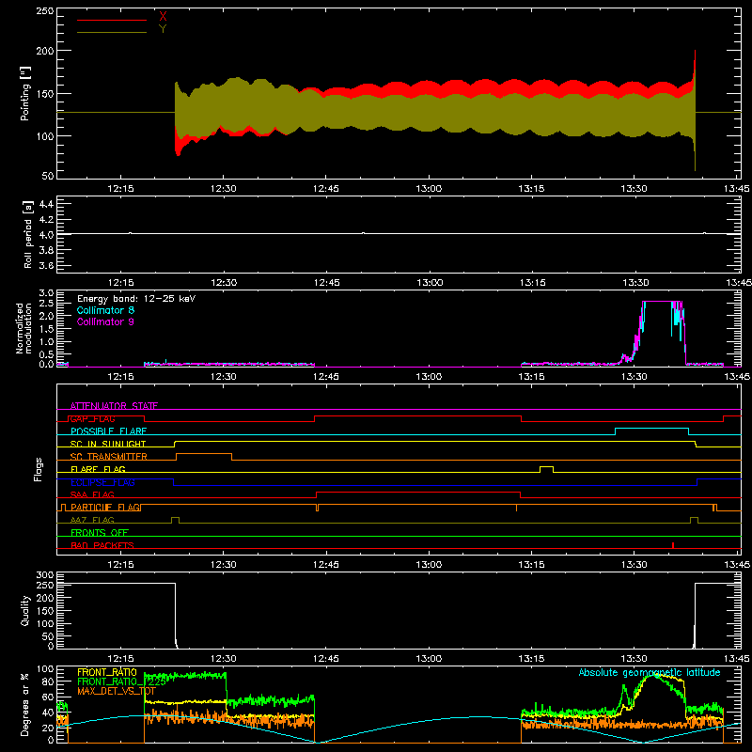This screenshot has width=752, height=752.
Task: Click the yellow FRONT_RATIO legend entry
Action: [x=107, y=672]
